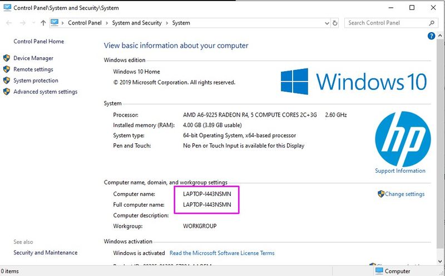This screenshot has height=276, width=445.
Task: Click the 64-bit Operating System text
Action: point(240,136)
